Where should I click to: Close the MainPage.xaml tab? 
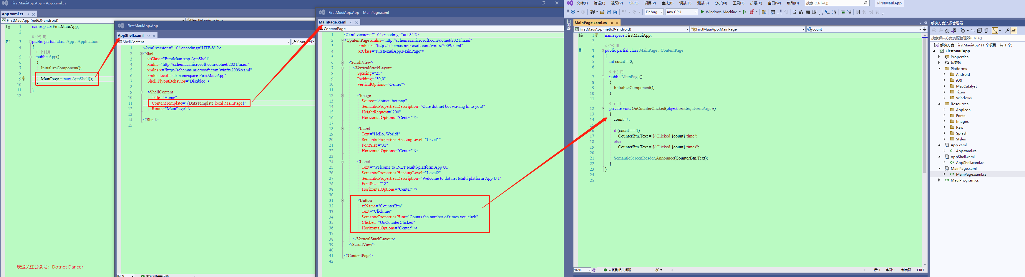(x=357, y=23)
